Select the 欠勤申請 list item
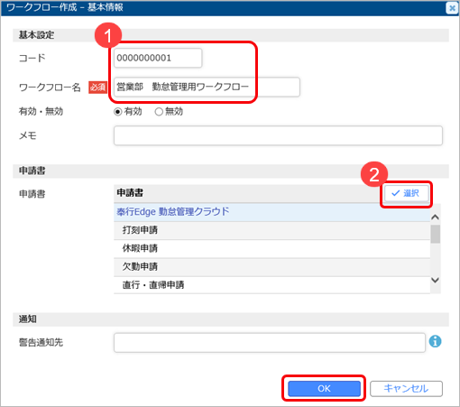 pyautogui.click(x=272, y=267)
